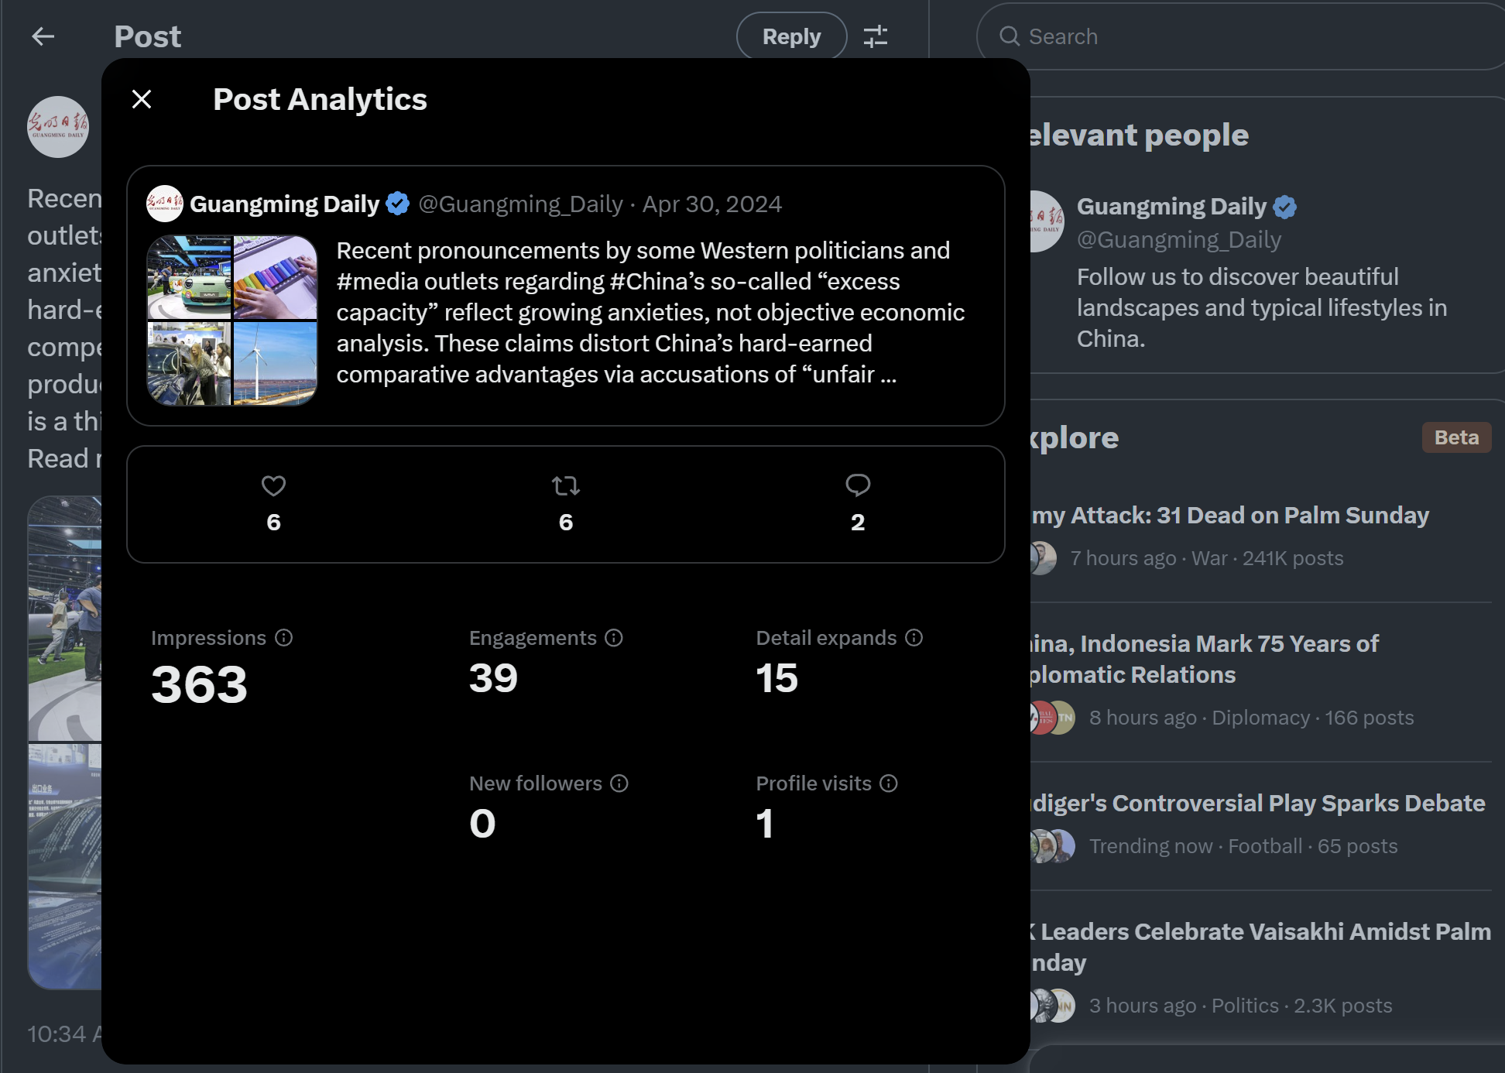Click the likes heart icon

[x=274, y=486]
